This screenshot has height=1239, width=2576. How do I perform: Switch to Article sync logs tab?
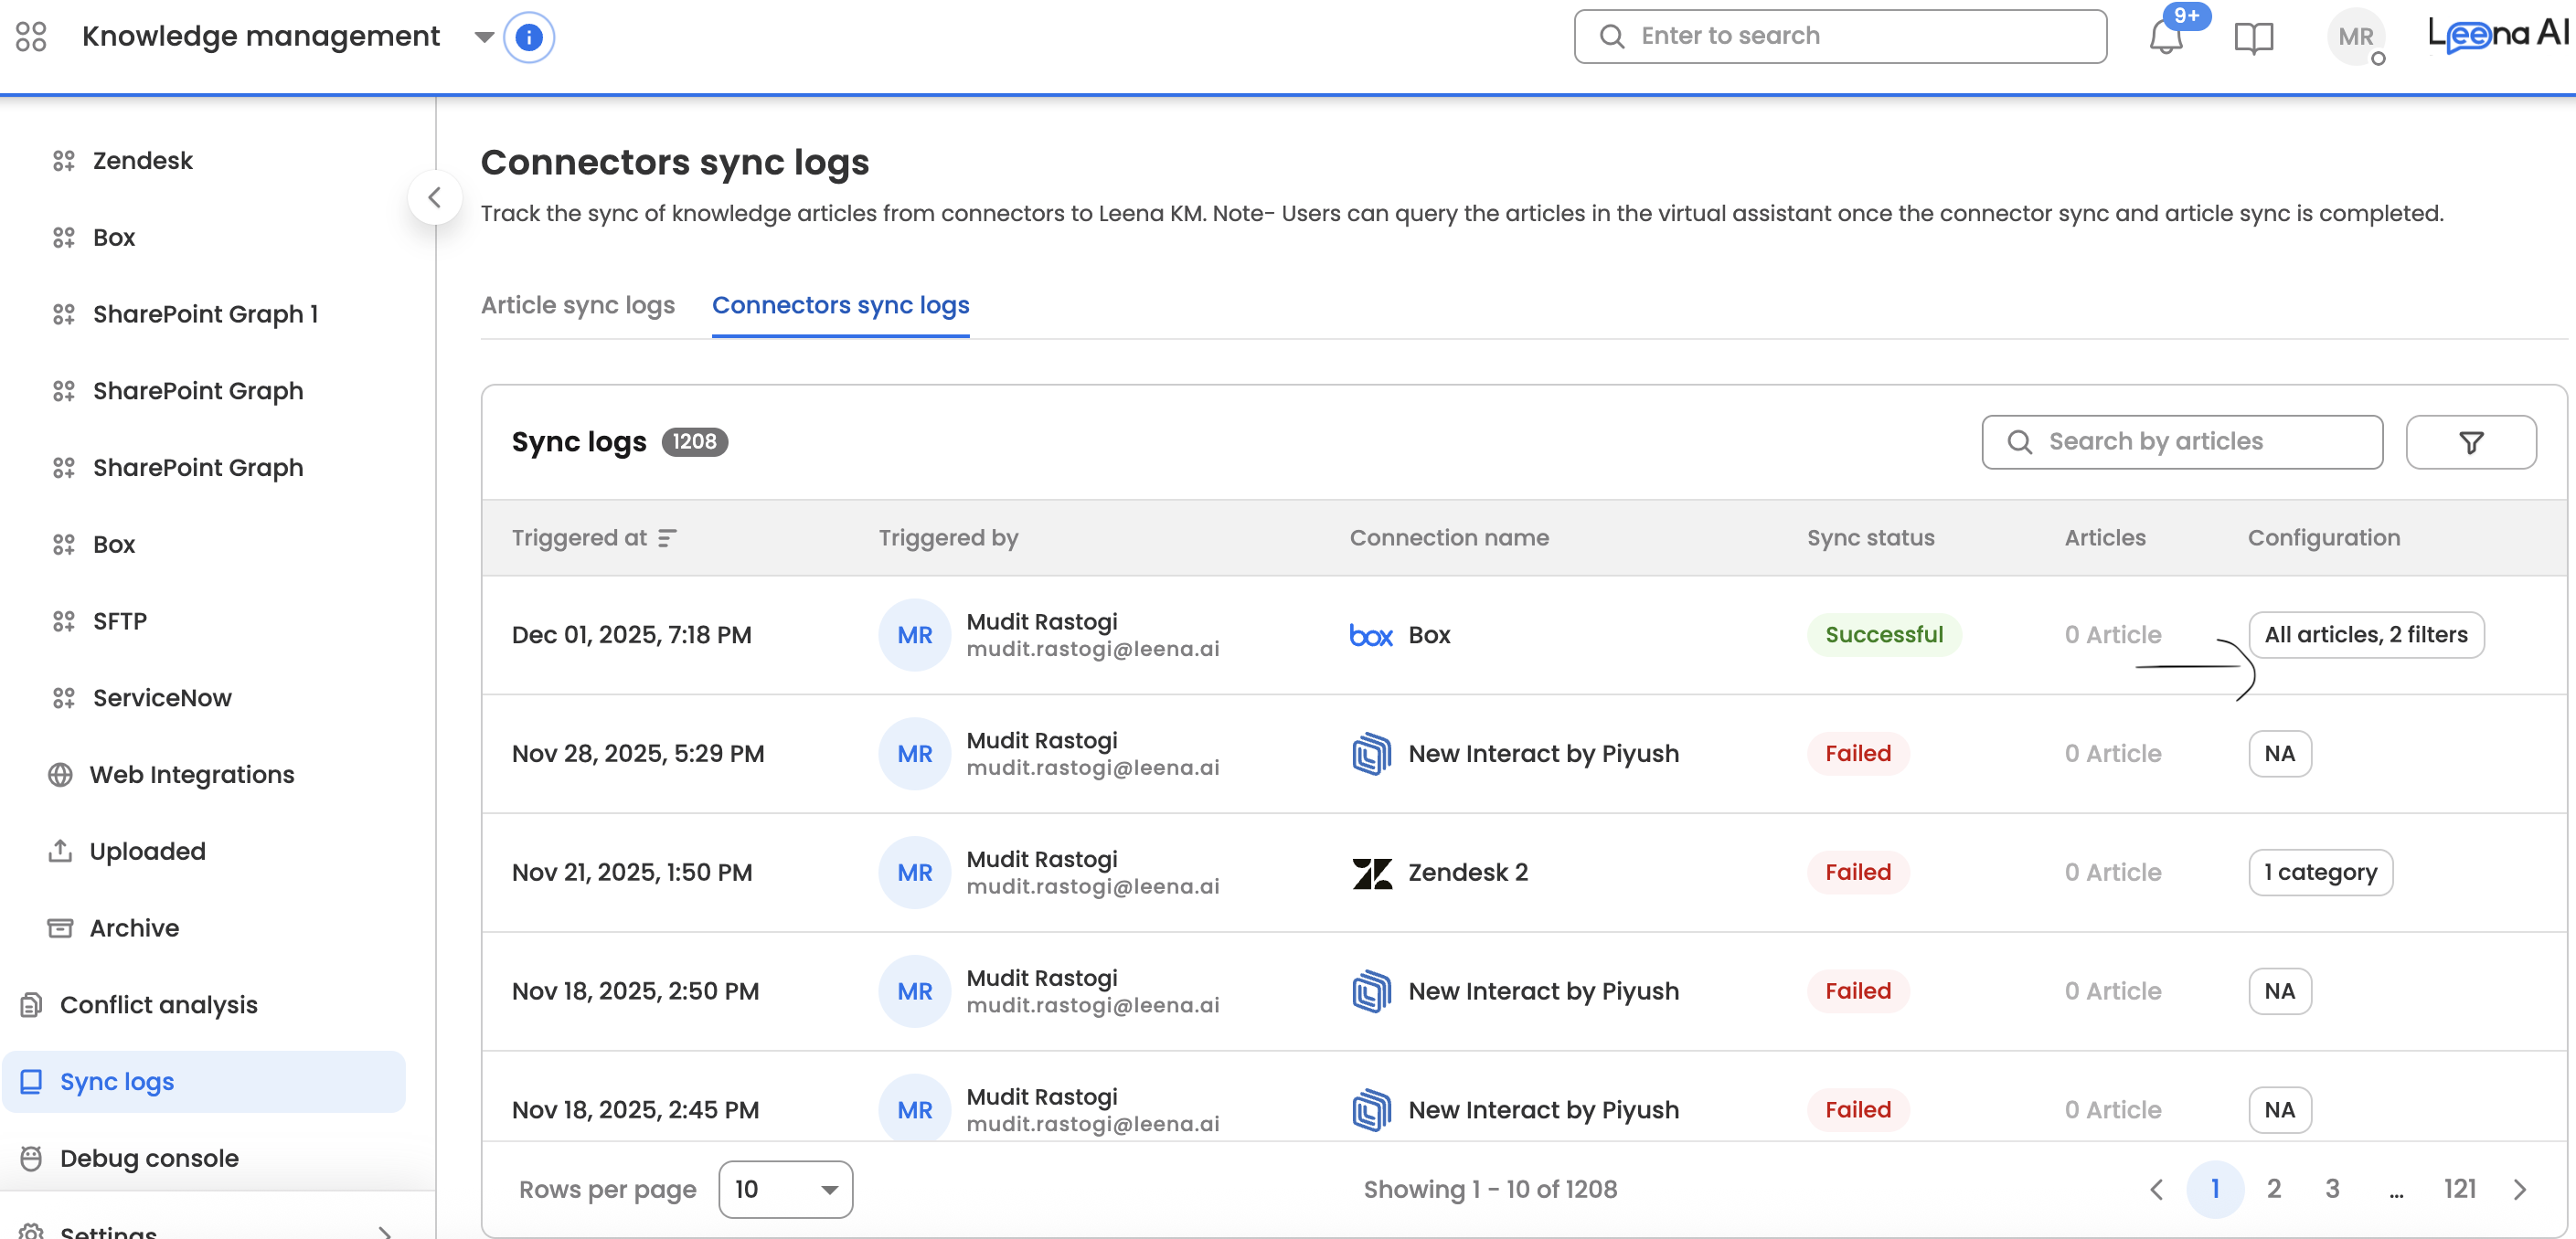coord(577,305)
